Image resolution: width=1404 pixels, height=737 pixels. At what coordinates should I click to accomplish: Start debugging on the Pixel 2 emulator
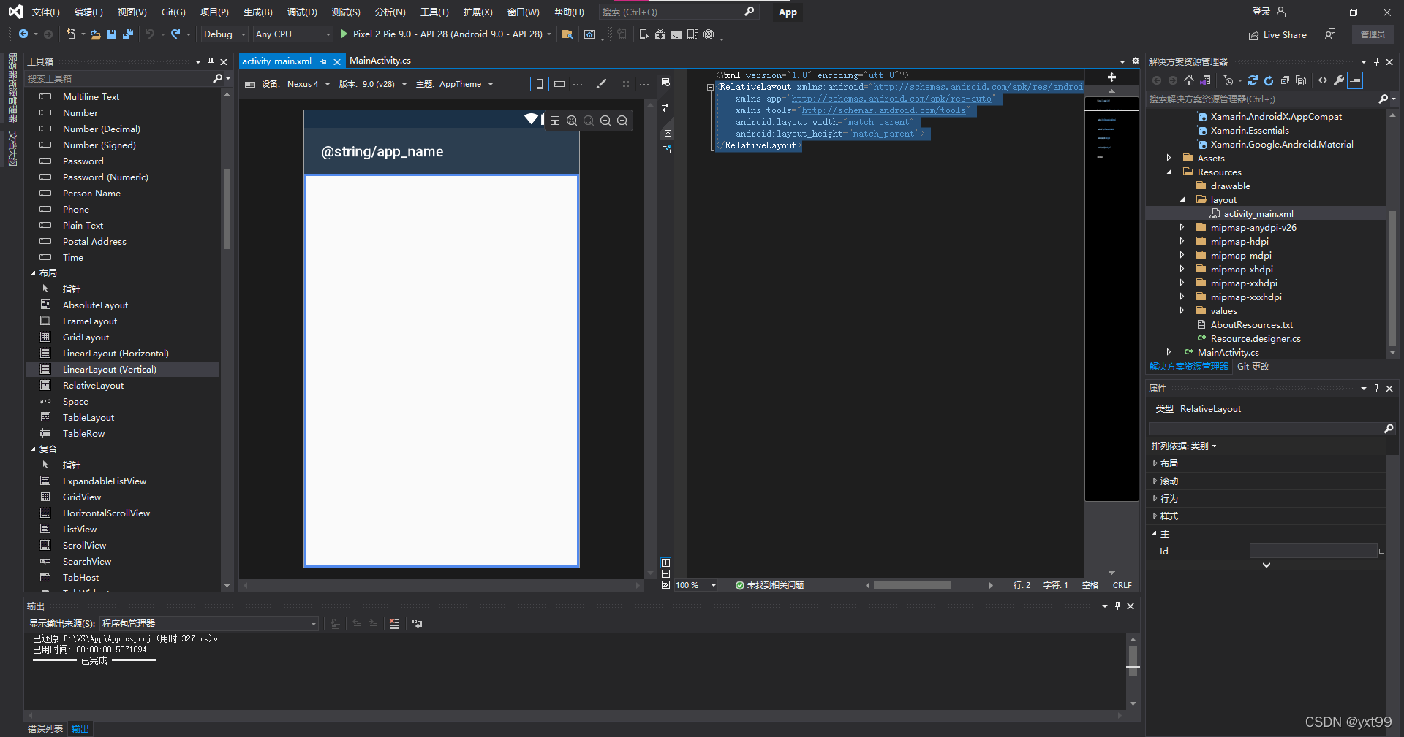[x=344, y=34]
